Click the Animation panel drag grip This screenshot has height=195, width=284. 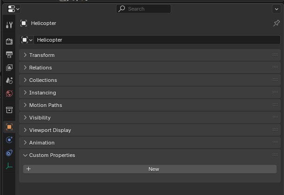click(x=275, y=142)
